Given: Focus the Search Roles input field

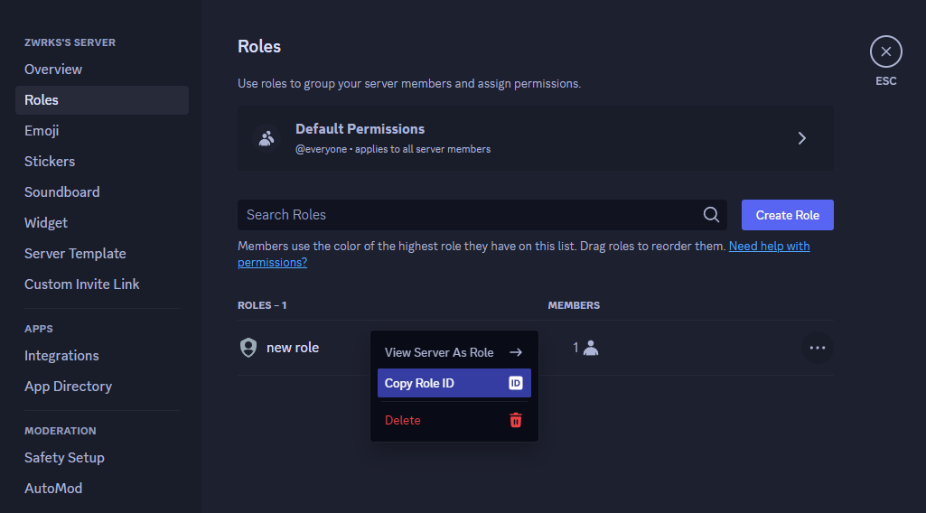Looking at the screenshot, I should [482, 215].
